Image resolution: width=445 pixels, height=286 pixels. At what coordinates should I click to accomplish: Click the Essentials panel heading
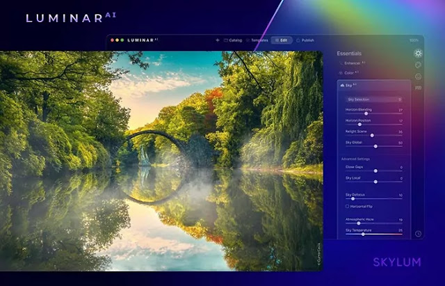coord(349,54)
